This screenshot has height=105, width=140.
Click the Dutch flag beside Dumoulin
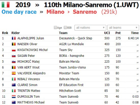14,97
